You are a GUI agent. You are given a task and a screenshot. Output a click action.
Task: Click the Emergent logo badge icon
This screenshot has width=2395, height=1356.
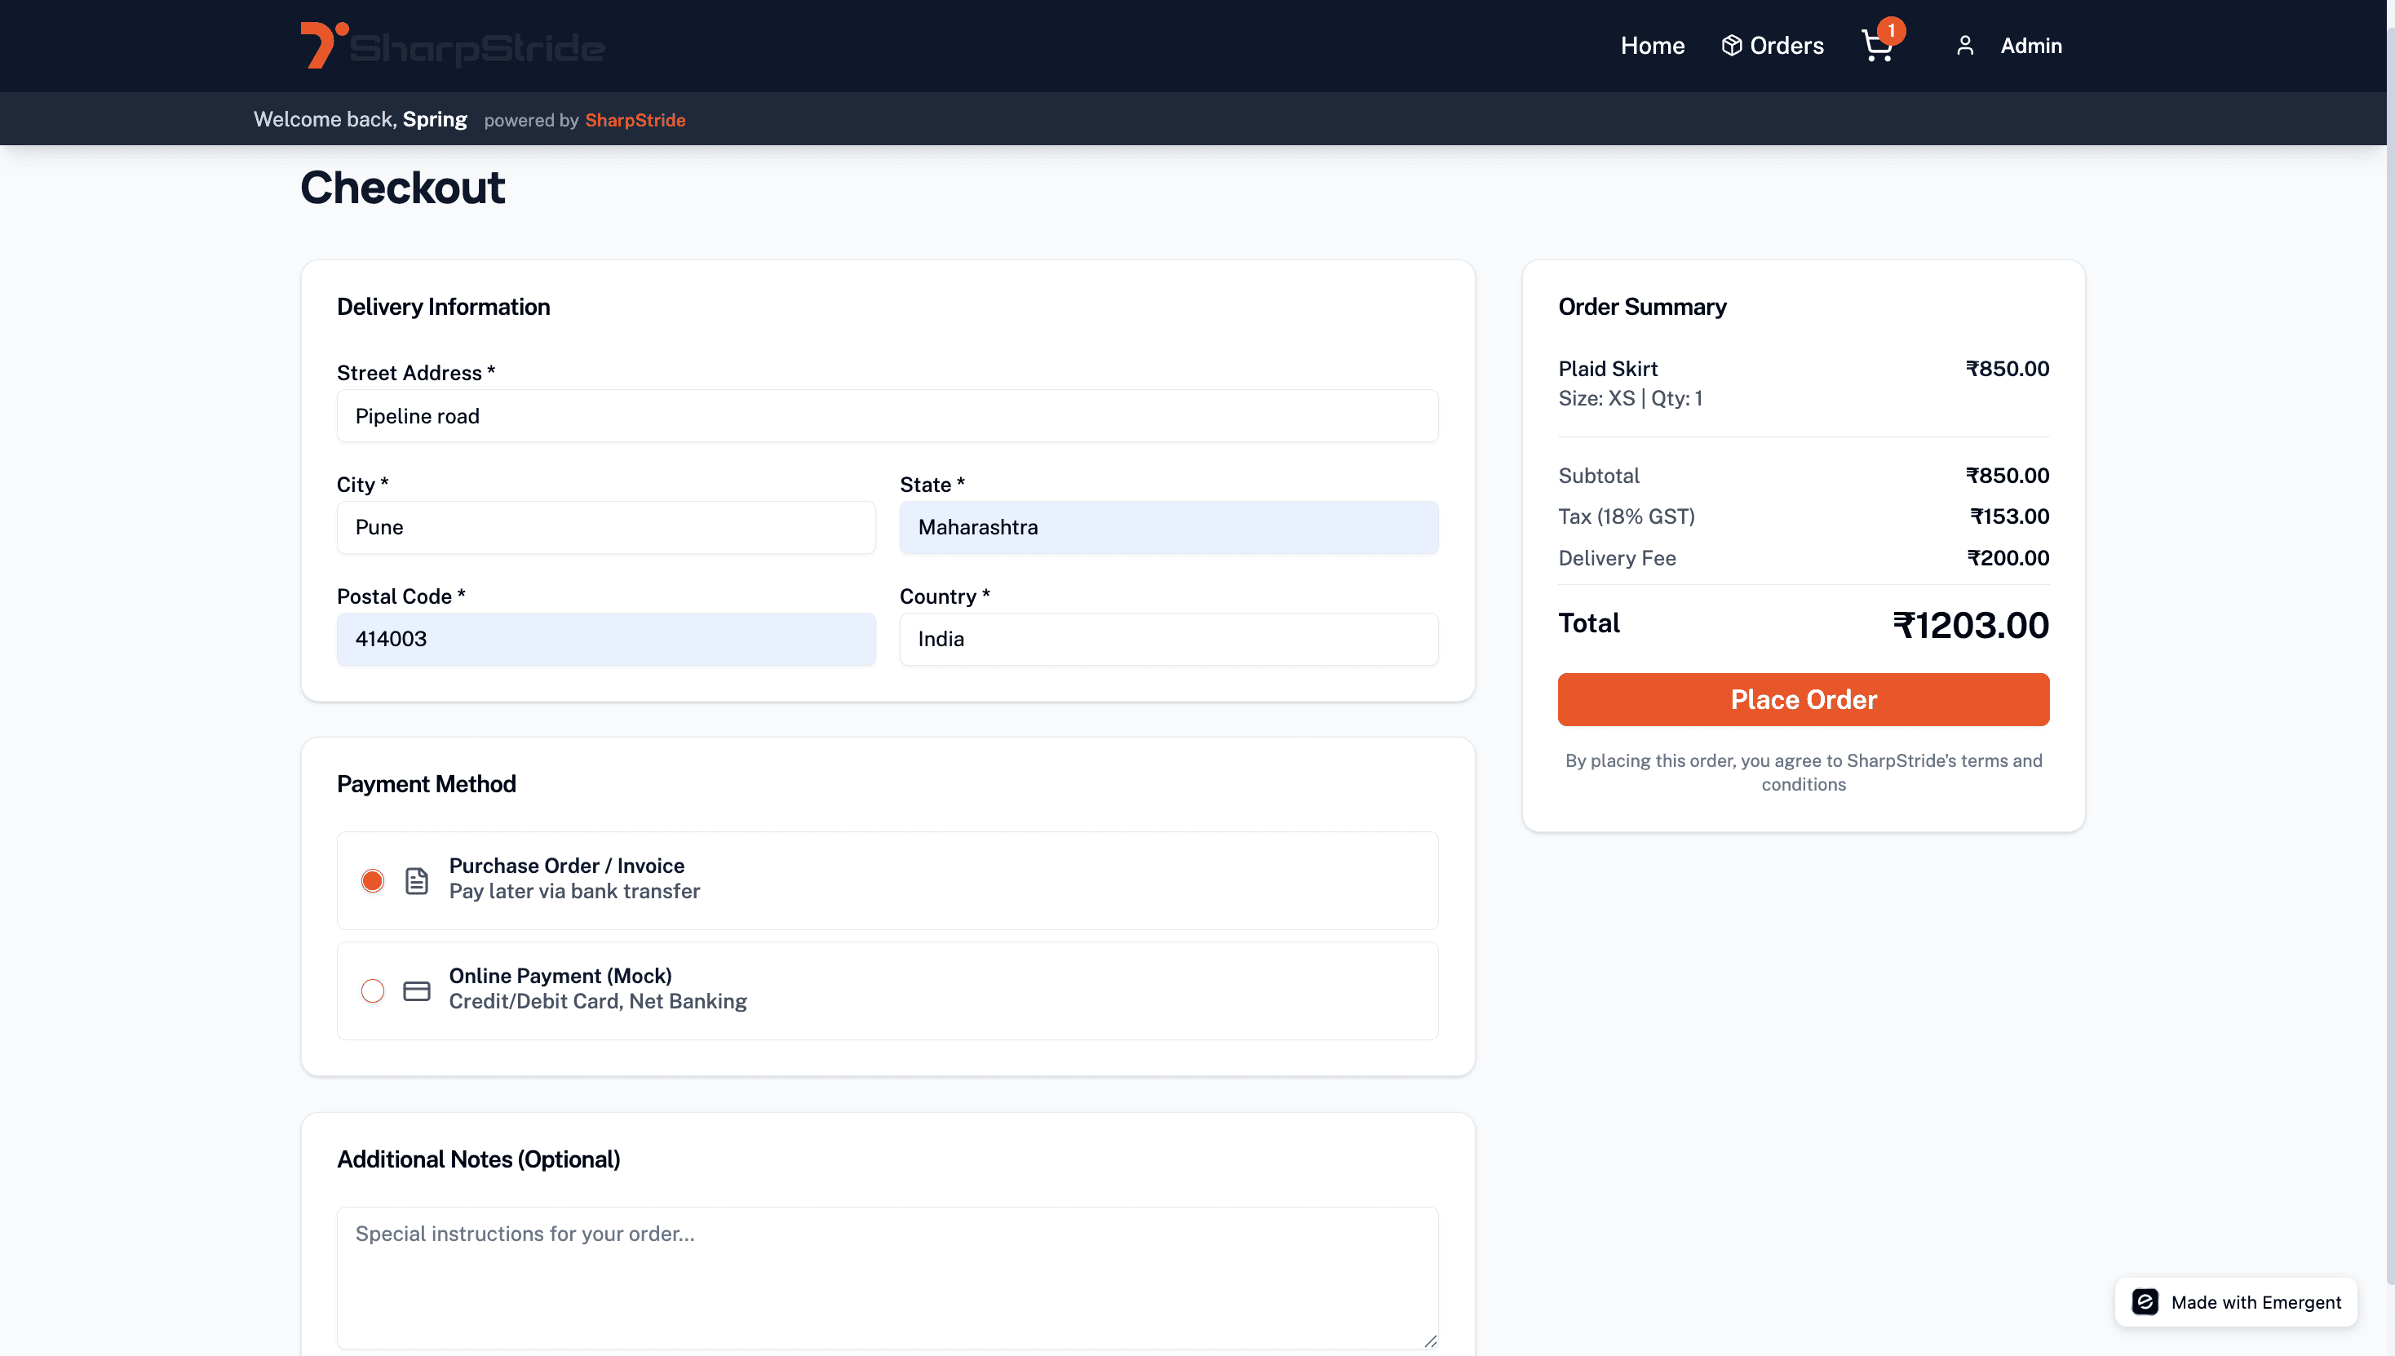(2145, 1302)
